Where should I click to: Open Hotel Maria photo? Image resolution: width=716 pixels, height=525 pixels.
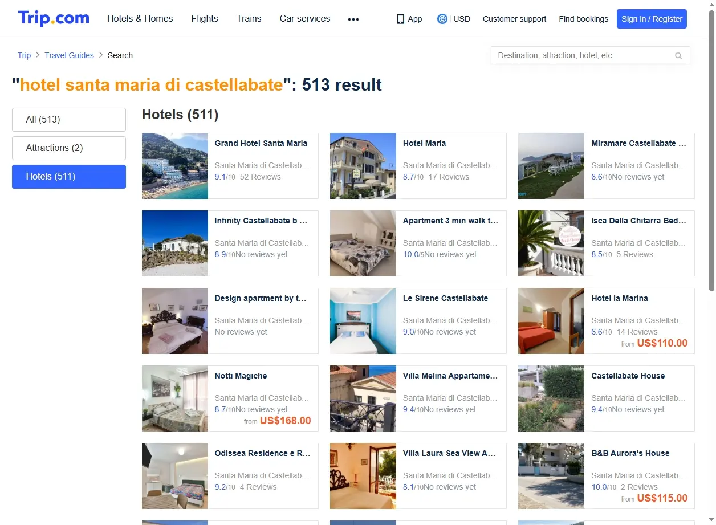(x=363, y=166)
